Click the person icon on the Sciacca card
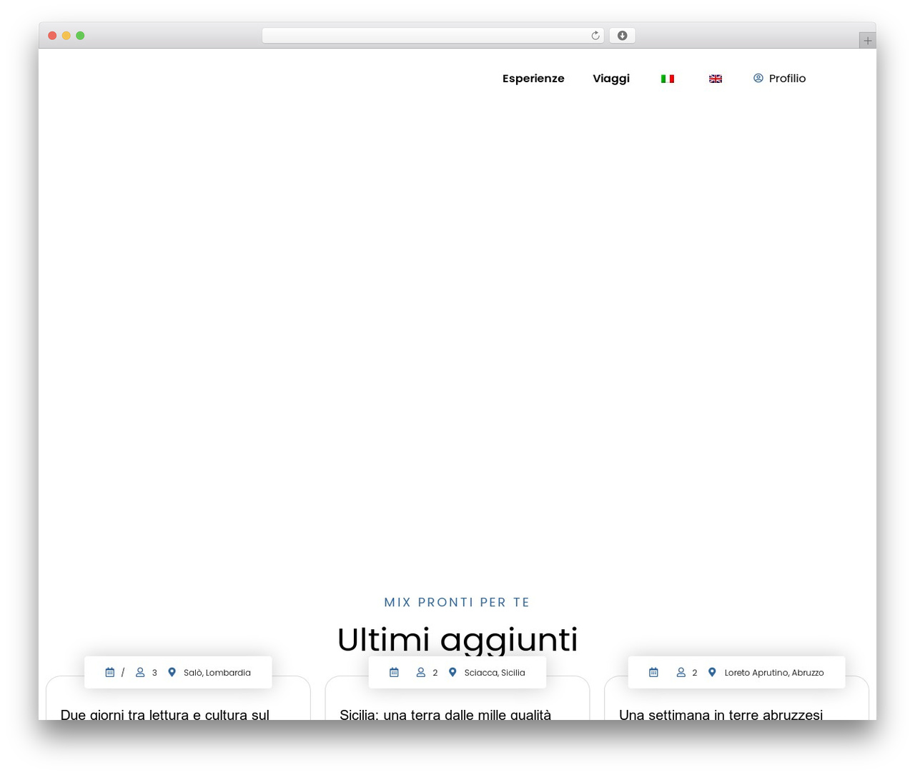The width and height of the screenshot is (915, 775). pyautogui.click(x=421, y=672)
